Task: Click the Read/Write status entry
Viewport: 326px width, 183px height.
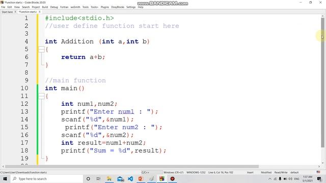Action: coord(281,172)
